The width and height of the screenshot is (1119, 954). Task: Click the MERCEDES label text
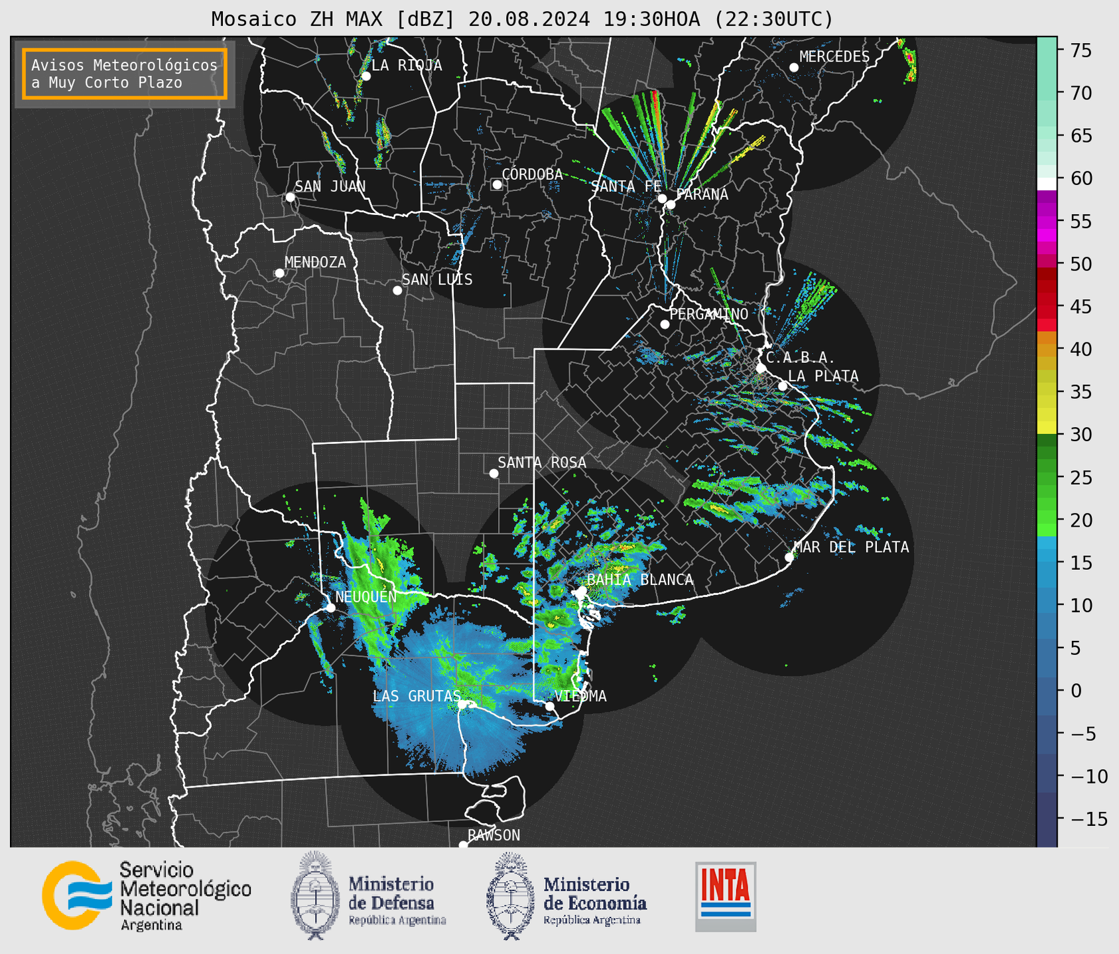coord(834,57)
